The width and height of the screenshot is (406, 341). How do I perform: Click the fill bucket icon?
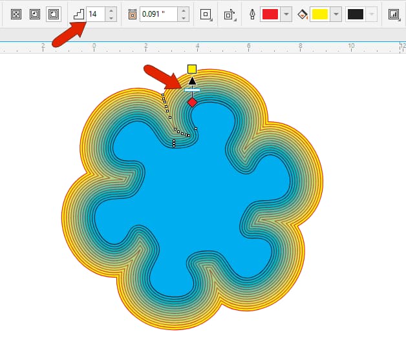302,14
